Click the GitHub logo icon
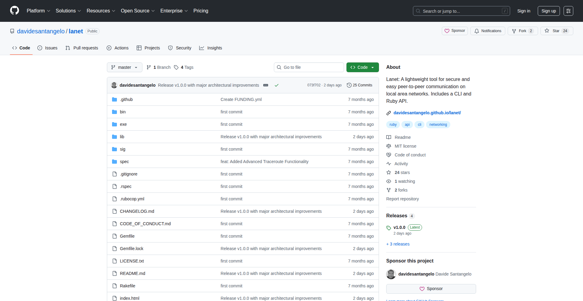The height and width of the screenshot is (301, 583). pyautogui.click(x=15, y=11)
